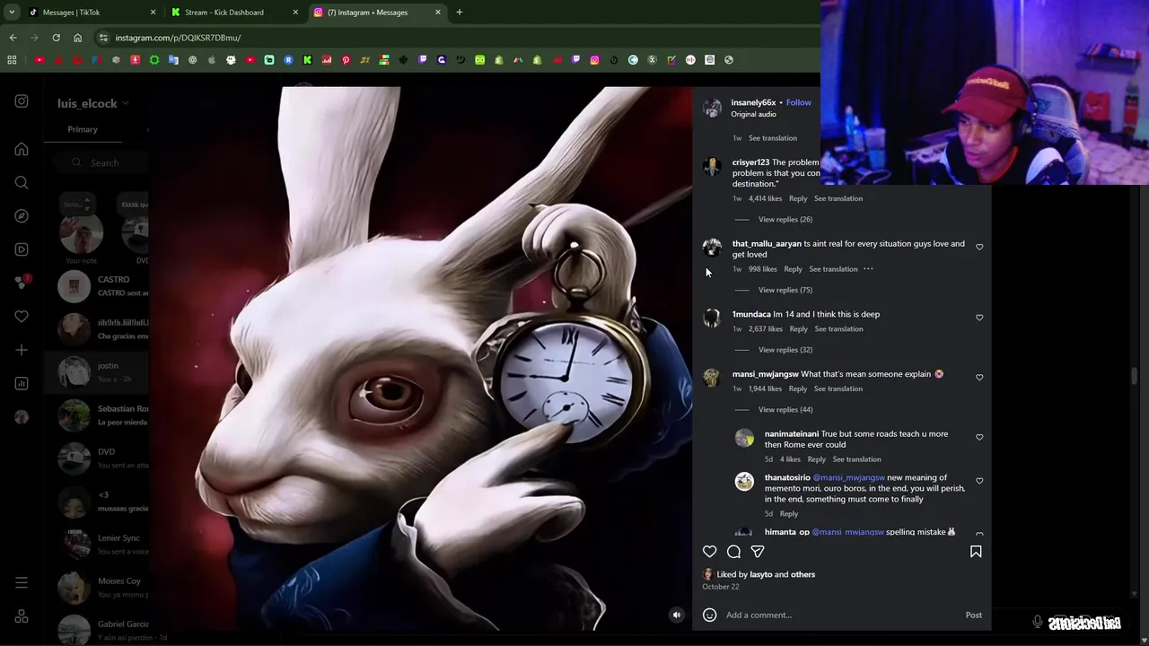Click the share paper-plane icon under the post
1149x646 pixels.
758,552
